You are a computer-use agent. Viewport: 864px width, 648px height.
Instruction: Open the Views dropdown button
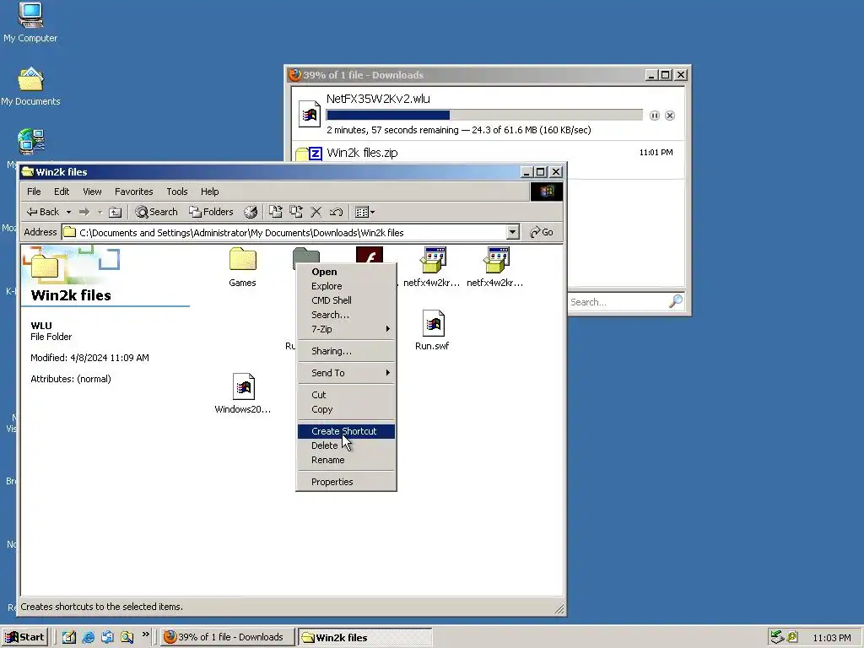click(x=364, y=212)
